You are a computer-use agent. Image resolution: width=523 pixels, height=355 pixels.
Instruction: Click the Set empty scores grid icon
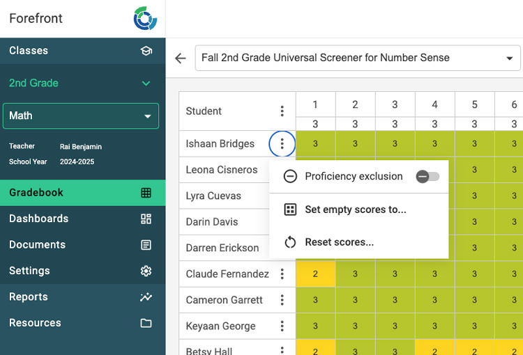(x=290, y=210)
